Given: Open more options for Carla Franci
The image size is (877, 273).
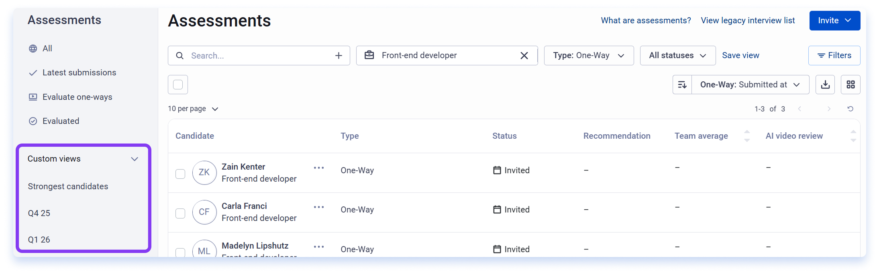Looking at the screenshot, I should (319, 207).
